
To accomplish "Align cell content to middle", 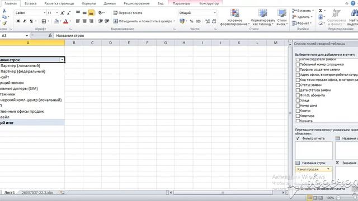I will (x=84, y=13).
